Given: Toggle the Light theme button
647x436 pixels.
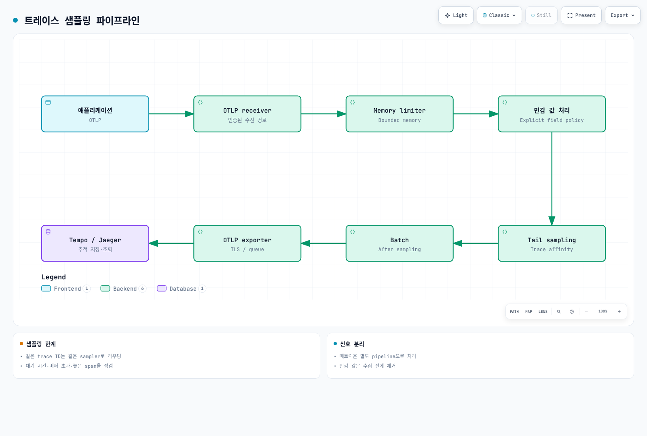Looking at the screenshot, I should coord(456,15).
